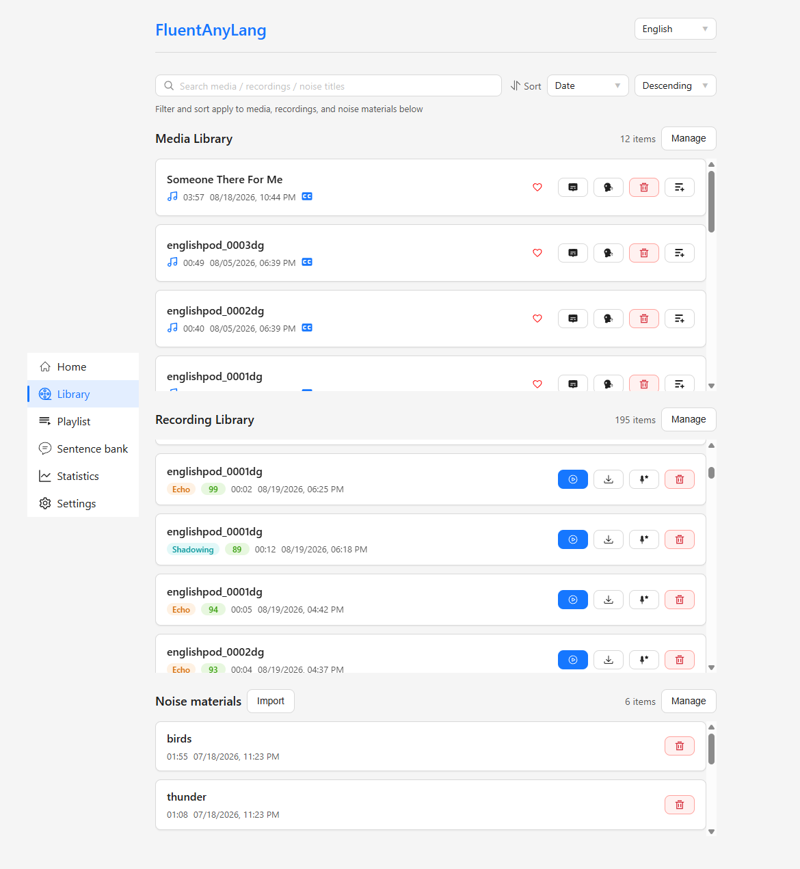The width and height of the screenshot is (800, 869).
Task: Download the Echo recording scored 99
Action: [x=609, y=479]
